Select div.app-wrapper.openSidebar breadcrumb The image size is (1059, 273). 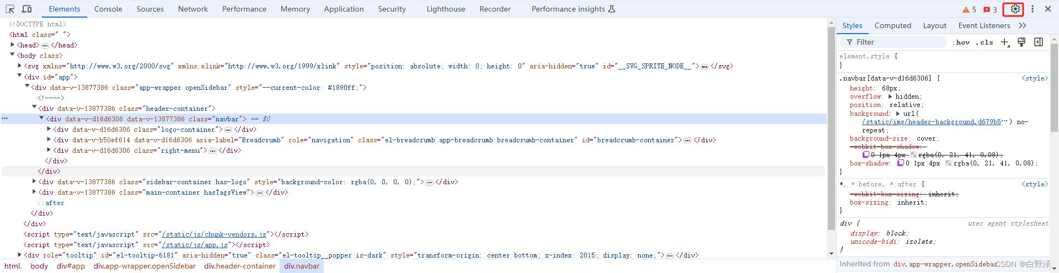pos(145,266)
